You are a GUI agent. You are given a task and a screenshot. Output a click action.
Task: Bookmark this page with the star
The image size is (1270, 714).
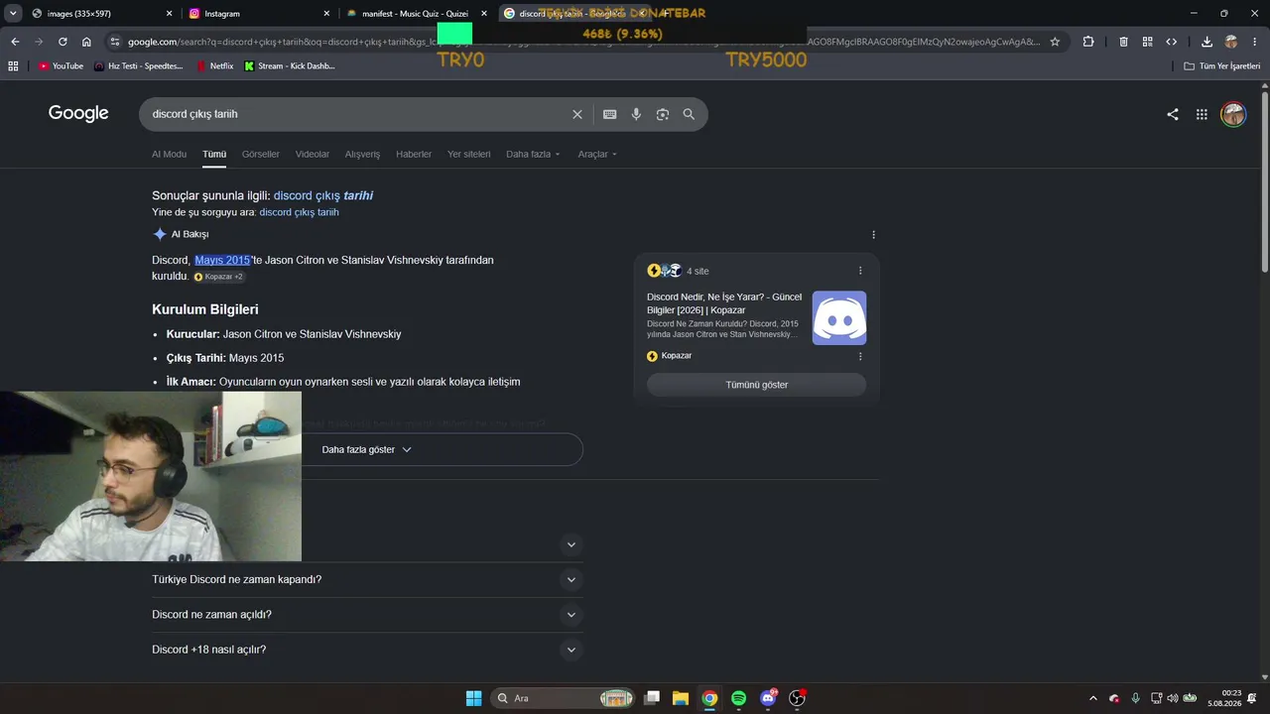(1055, 42)
